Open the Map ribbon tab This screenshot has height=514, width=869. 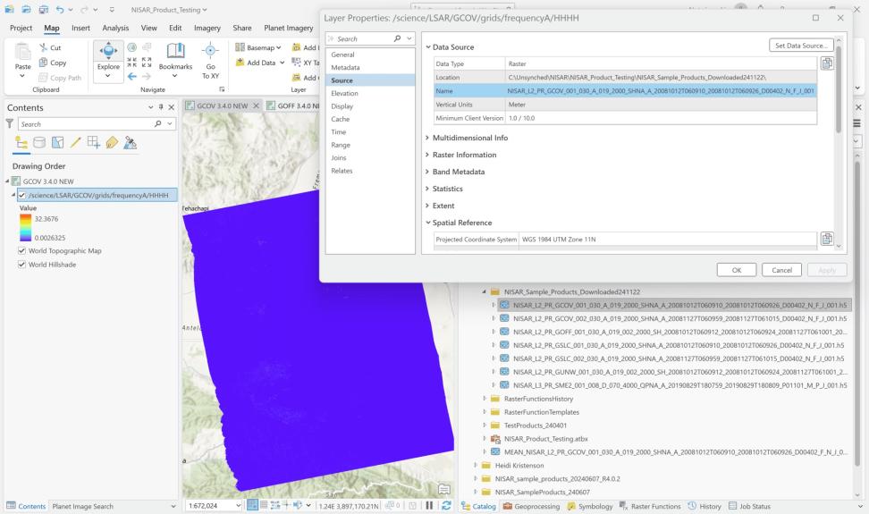pyautogui.click(x=52, y=28)
